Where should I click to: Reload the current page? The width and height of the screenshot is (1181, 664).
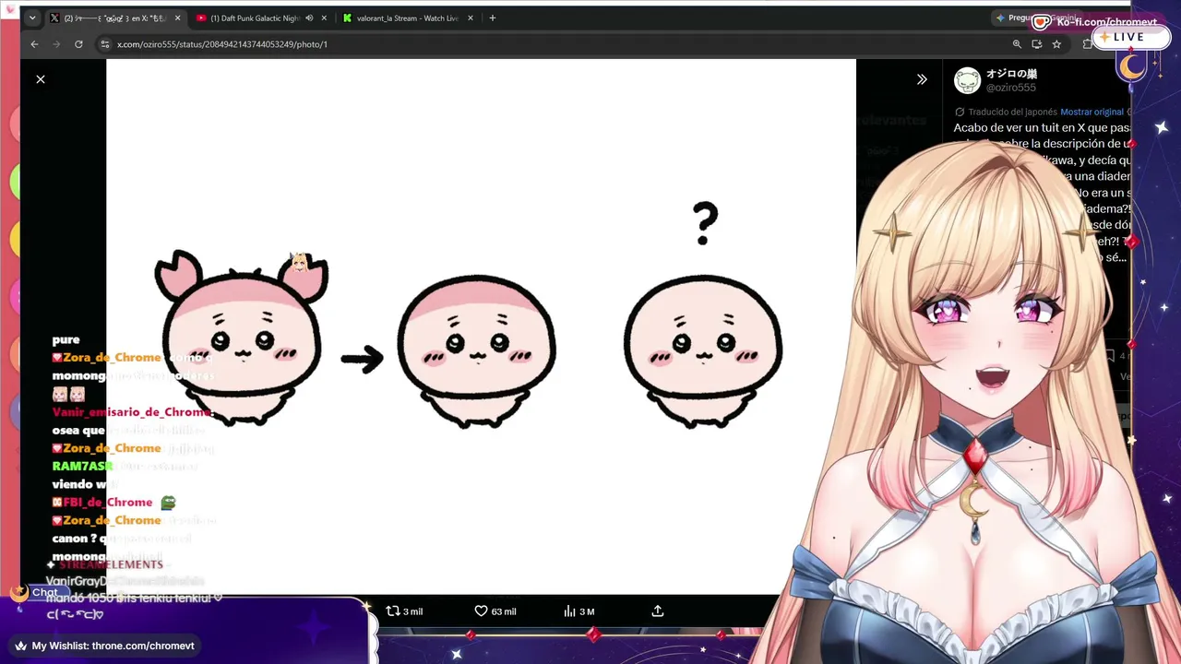pyautogui.click(x=78, y=44)
